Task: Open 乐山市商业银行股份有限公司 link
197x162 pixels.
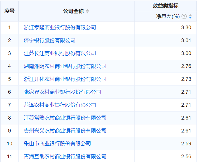Action: point(57,144)
